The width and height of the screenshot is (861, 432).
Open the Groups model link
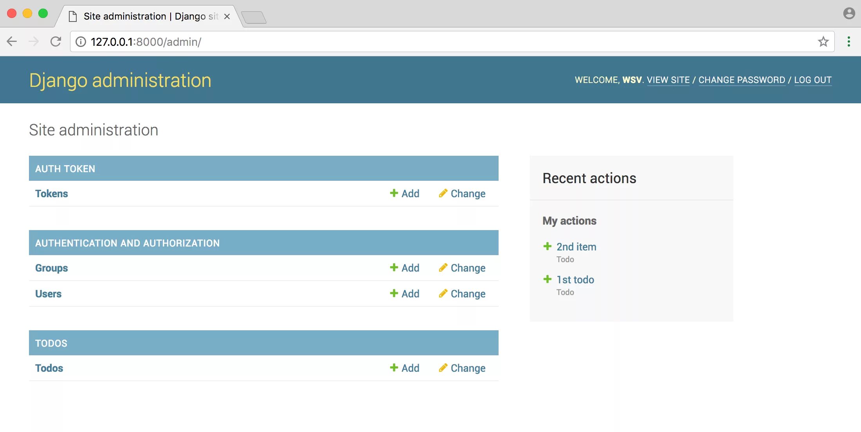click(x=51, y=268)
